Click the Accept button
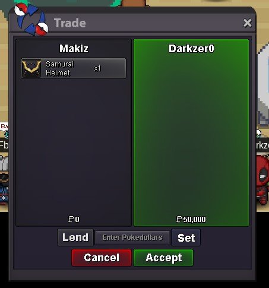 click(x=163, y=258)
